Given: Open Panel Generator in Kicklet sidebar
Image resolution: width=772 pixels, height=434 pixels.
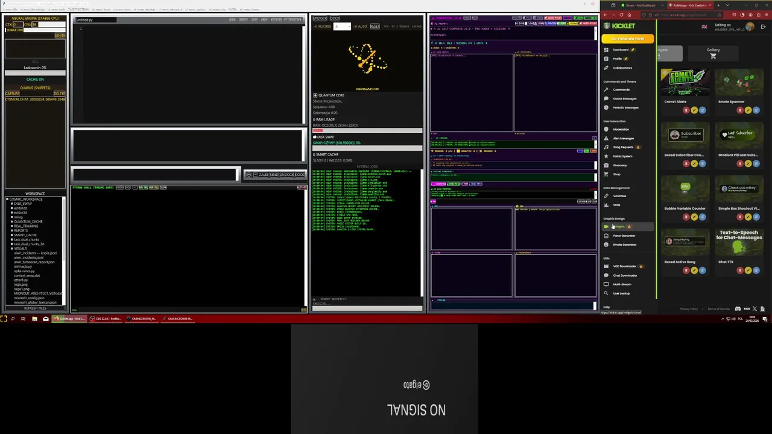Looking at the screenshot, I should pyautogui.click(x=624, y=236).
